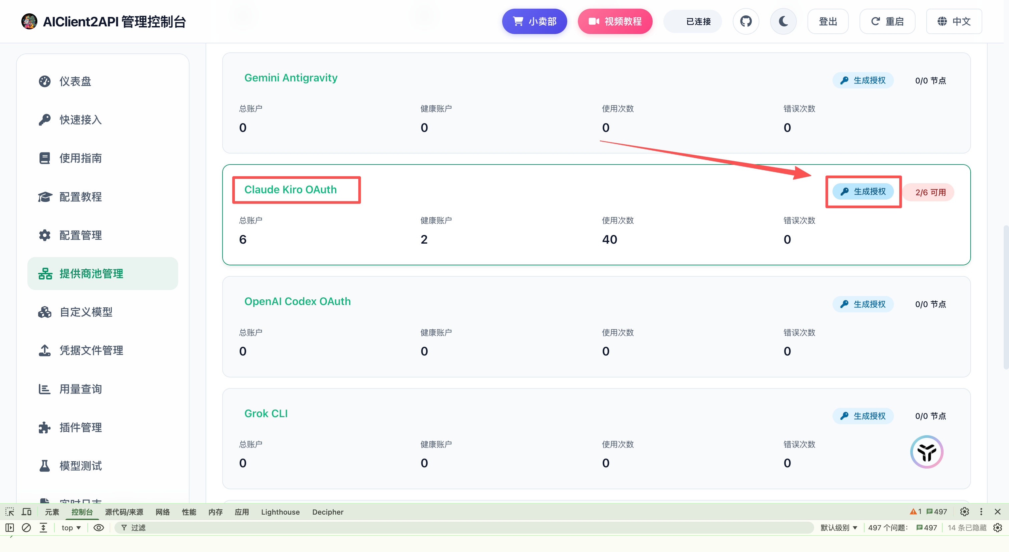
Task: Click the AIClient2API logo avatar
Action: pyautogui.click(x=29, y=21)
